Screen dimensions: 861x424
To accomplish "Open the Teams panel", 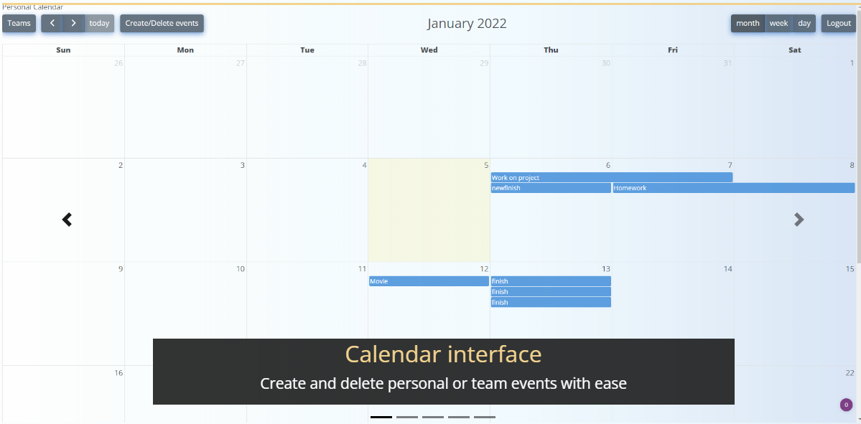I will [19, 23].
